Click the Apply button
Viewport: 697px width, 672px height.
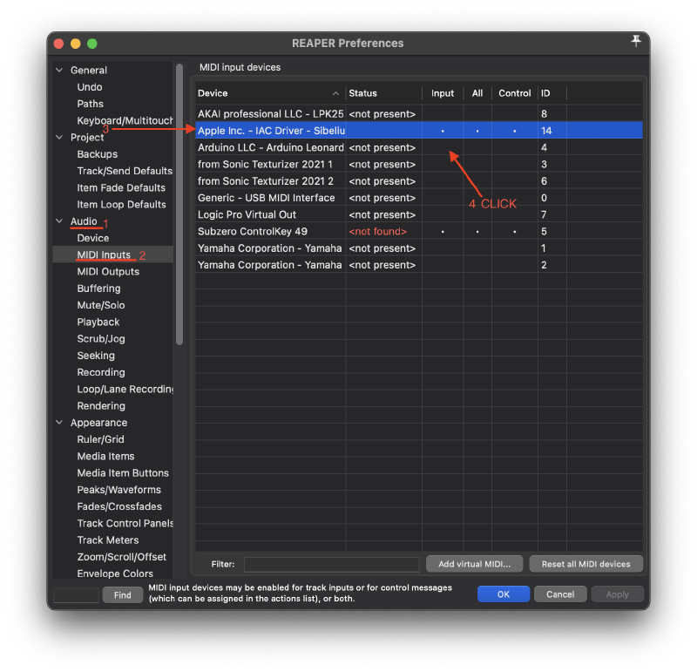(x=617, y=594)
